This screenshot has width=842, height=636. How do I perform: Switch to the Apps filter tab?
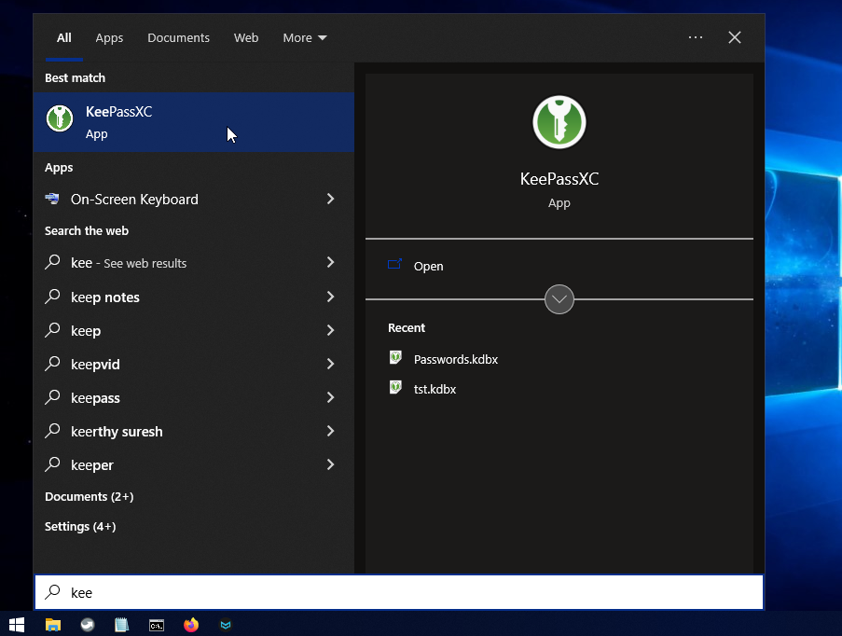click(109, 37)
